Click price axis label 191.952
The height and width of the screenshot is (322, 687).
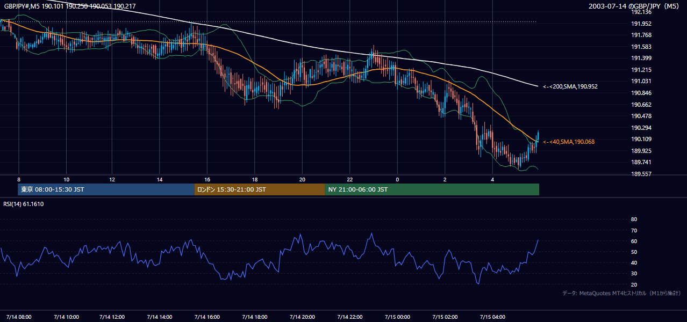coord(641,24)
